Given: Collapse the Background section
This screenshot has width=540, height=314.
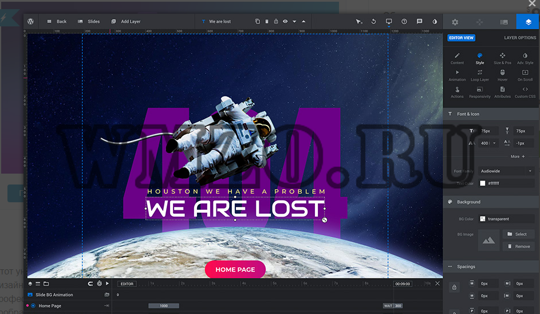Looking at the screenshot, I should click(491, 202).
